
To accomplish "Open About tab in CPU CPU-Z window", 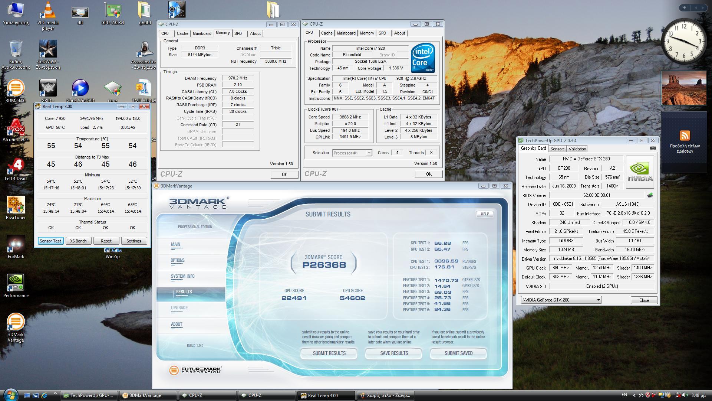I will [x=399, y=33].
